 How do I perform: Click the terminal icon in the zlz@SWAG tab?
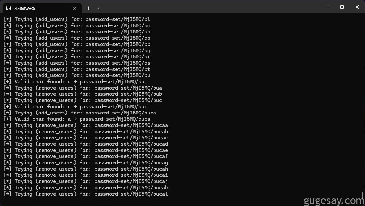(9, 9)
